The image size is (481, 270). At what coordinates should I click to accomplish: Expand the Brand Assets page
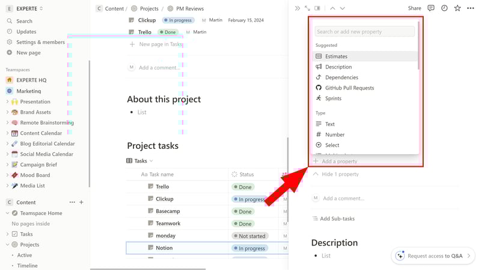tap(7, 112)
